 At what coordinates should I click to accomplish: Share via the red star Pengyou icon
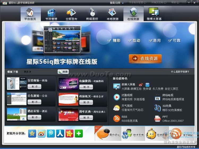click(x=70, y=133)
